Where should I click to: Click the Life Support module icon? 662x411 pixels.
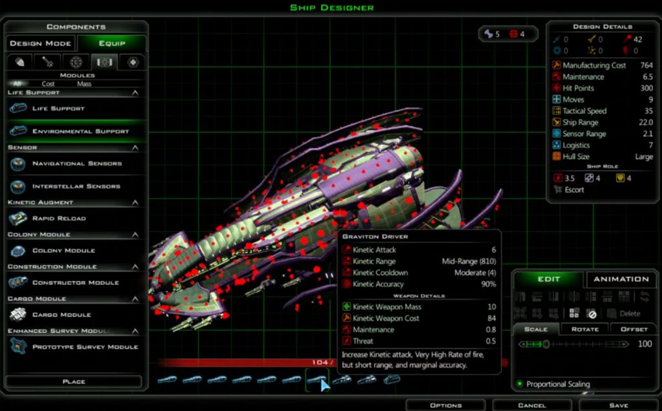click(x=18, y=109)
